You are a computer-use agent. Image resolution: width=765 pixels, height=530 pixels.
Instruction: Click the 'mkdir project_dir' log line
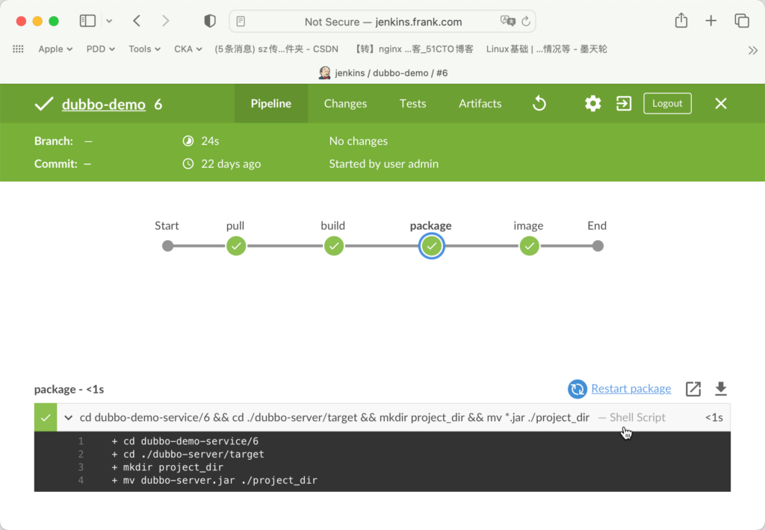tap(167, 467)
